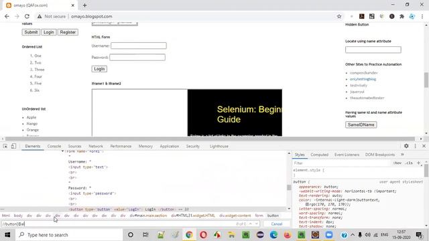Open the Lighthouse tab
Screen dimensions: 429x241
click(219, 146)
